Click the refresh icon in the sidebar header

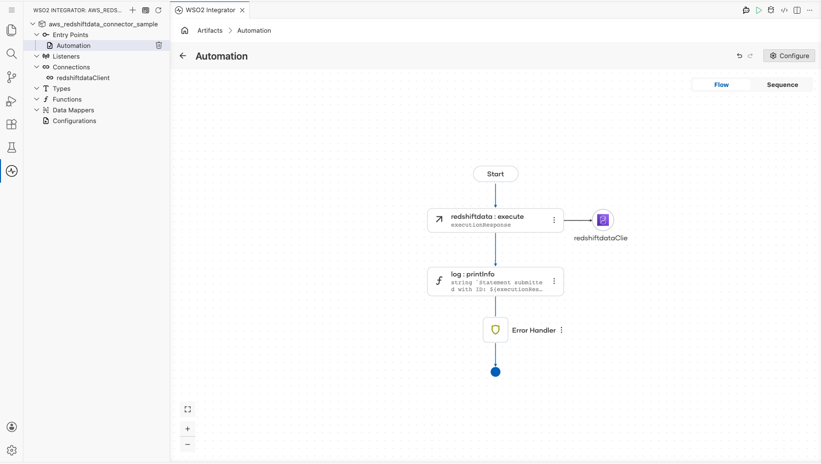158,10
